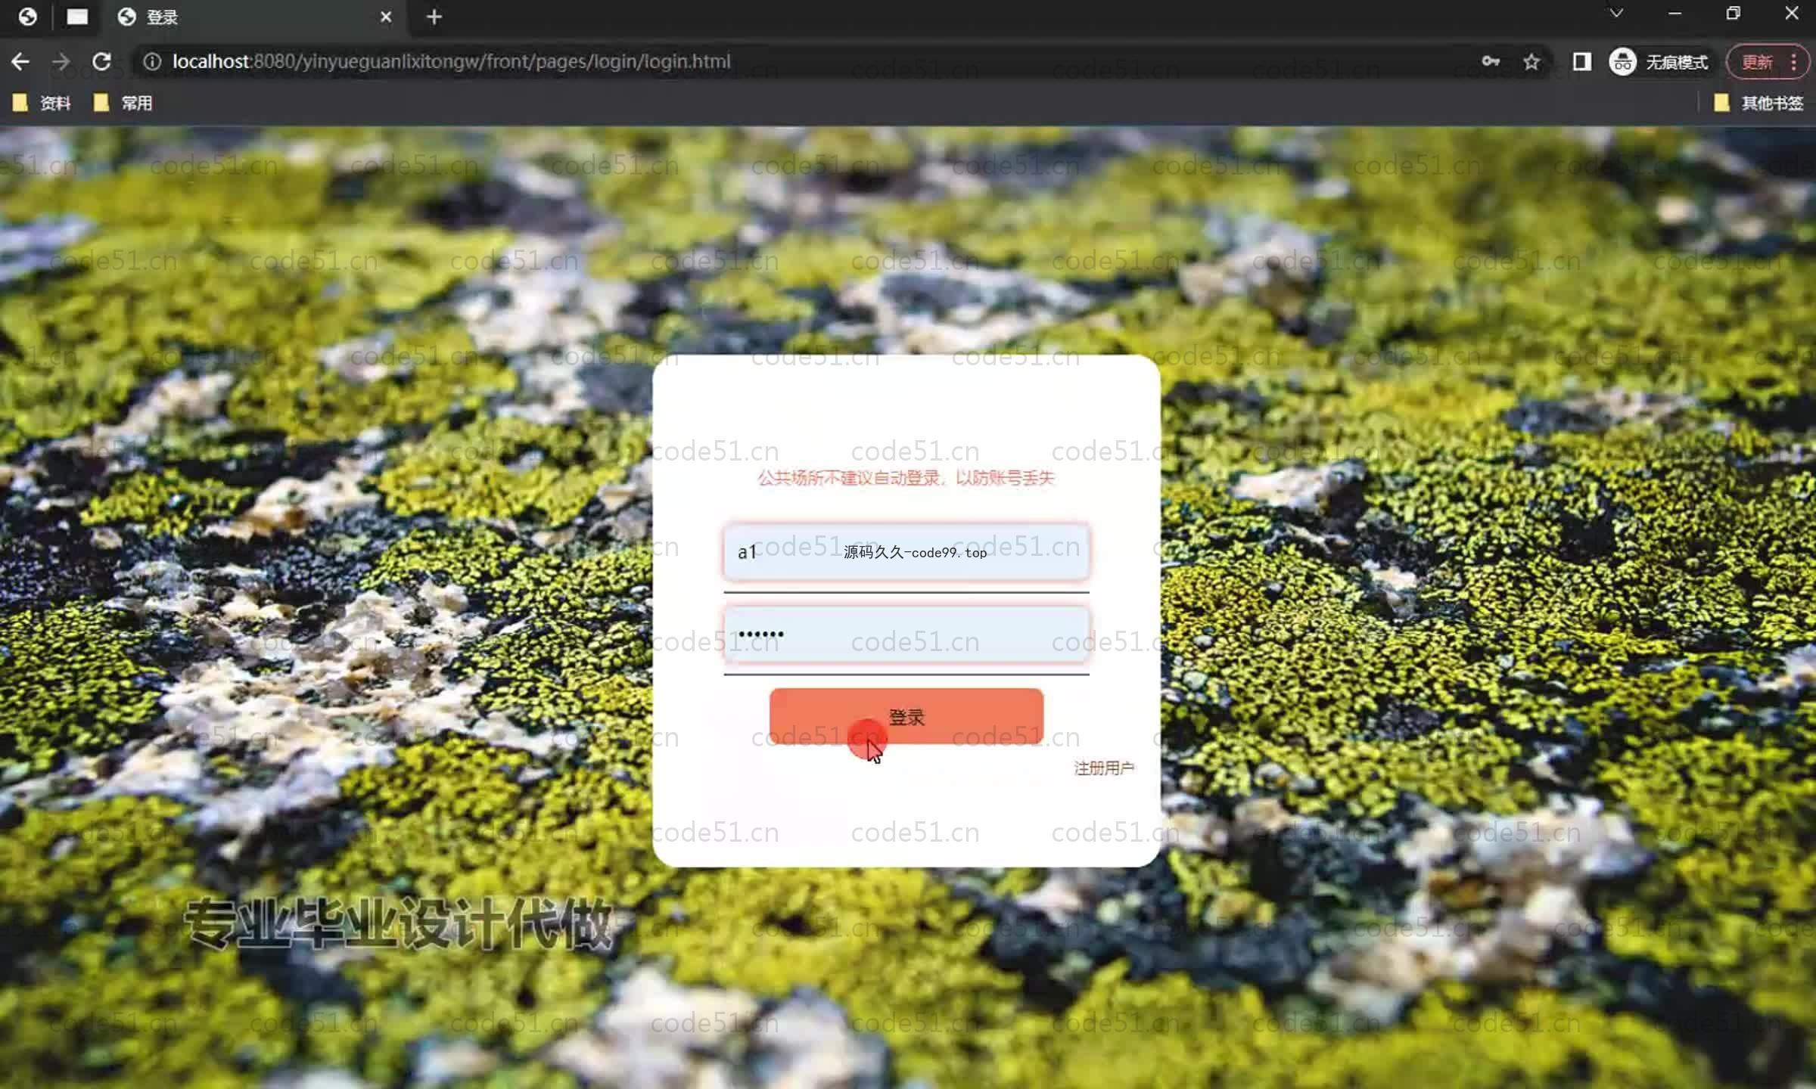Image resolution: width=1816 pixels, height=1089 pixels.
Task: Open the 资料 bookmarks folder
Action: (42, 103)
